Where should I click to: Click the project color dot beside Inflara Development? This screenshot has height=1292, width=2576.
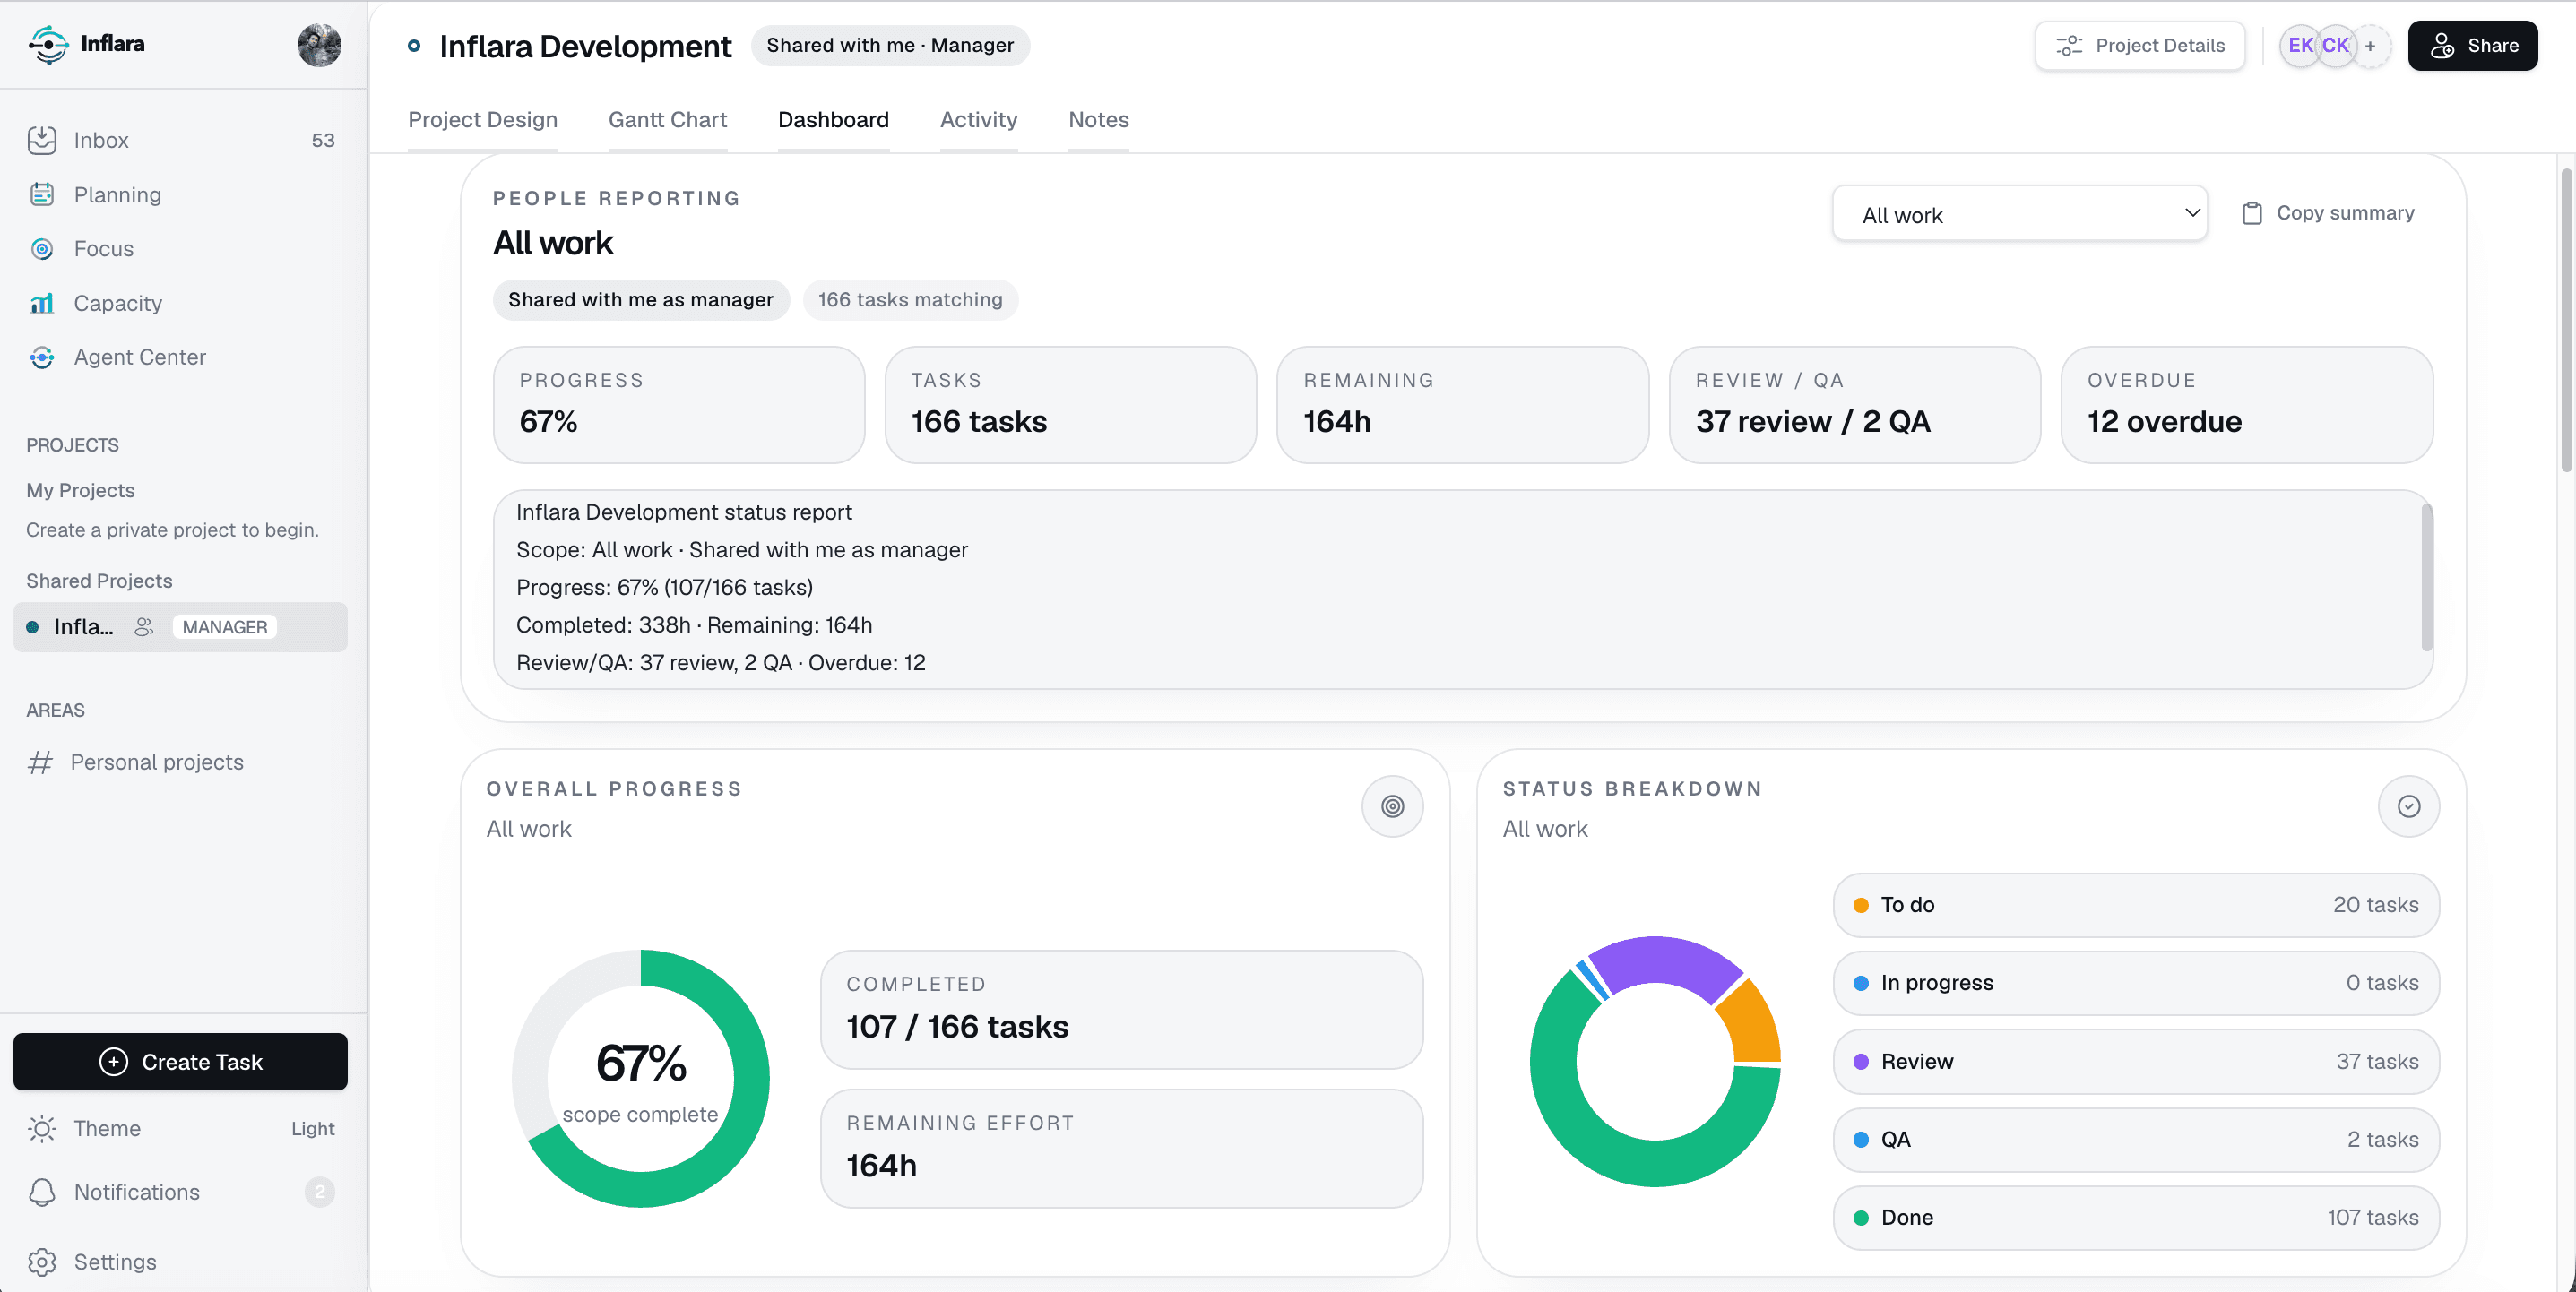[413, 45]
